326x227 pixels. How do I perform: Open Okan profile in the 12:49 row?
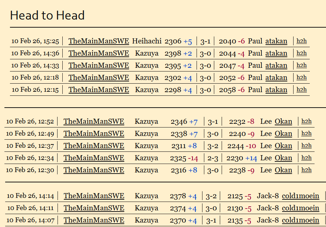pyautogui.click(x=283, y=133)
